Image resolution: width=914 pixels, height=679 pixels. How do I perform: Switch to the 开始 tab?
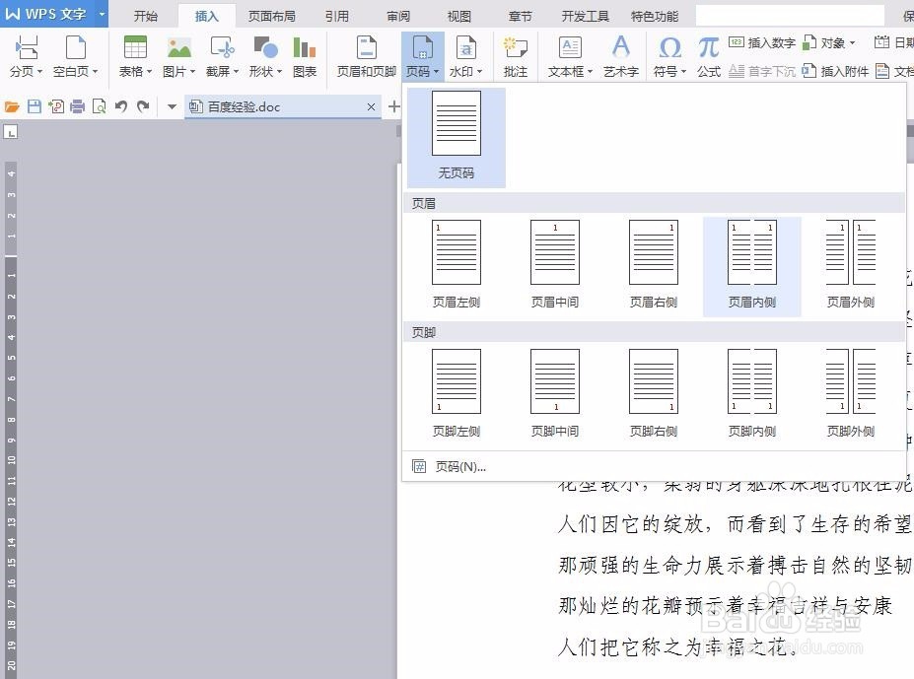pyautogui.click(x=146, y=17)
